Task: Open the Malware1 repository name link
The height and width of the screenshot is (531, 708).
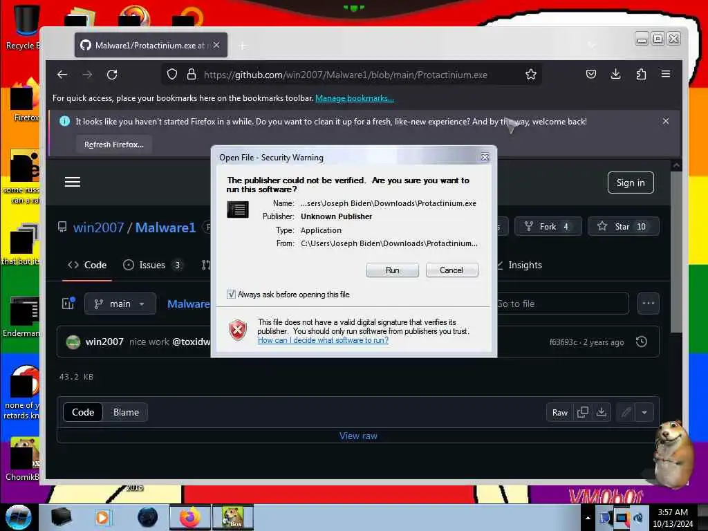Action: [x=165, y=227]
